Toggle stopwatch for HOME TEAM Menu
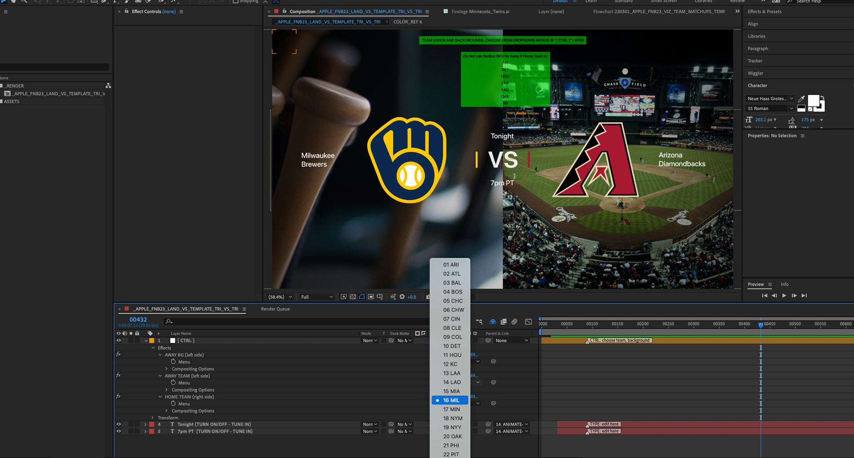This screenshot has width=854, height=458. (173, 403)
